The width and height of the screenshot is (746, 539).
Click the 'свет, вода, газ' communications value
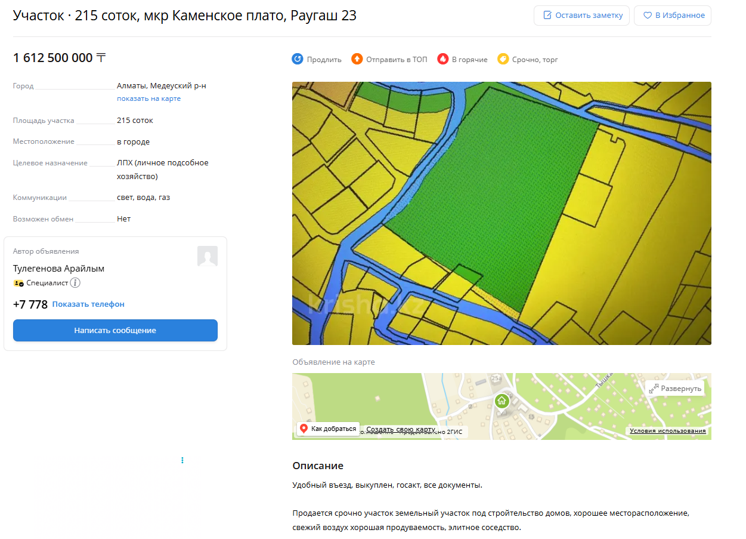(x=143, y=198)
